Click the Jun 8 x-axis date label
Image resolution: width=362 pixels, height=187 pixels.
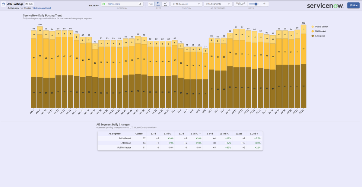coord(33,112)
